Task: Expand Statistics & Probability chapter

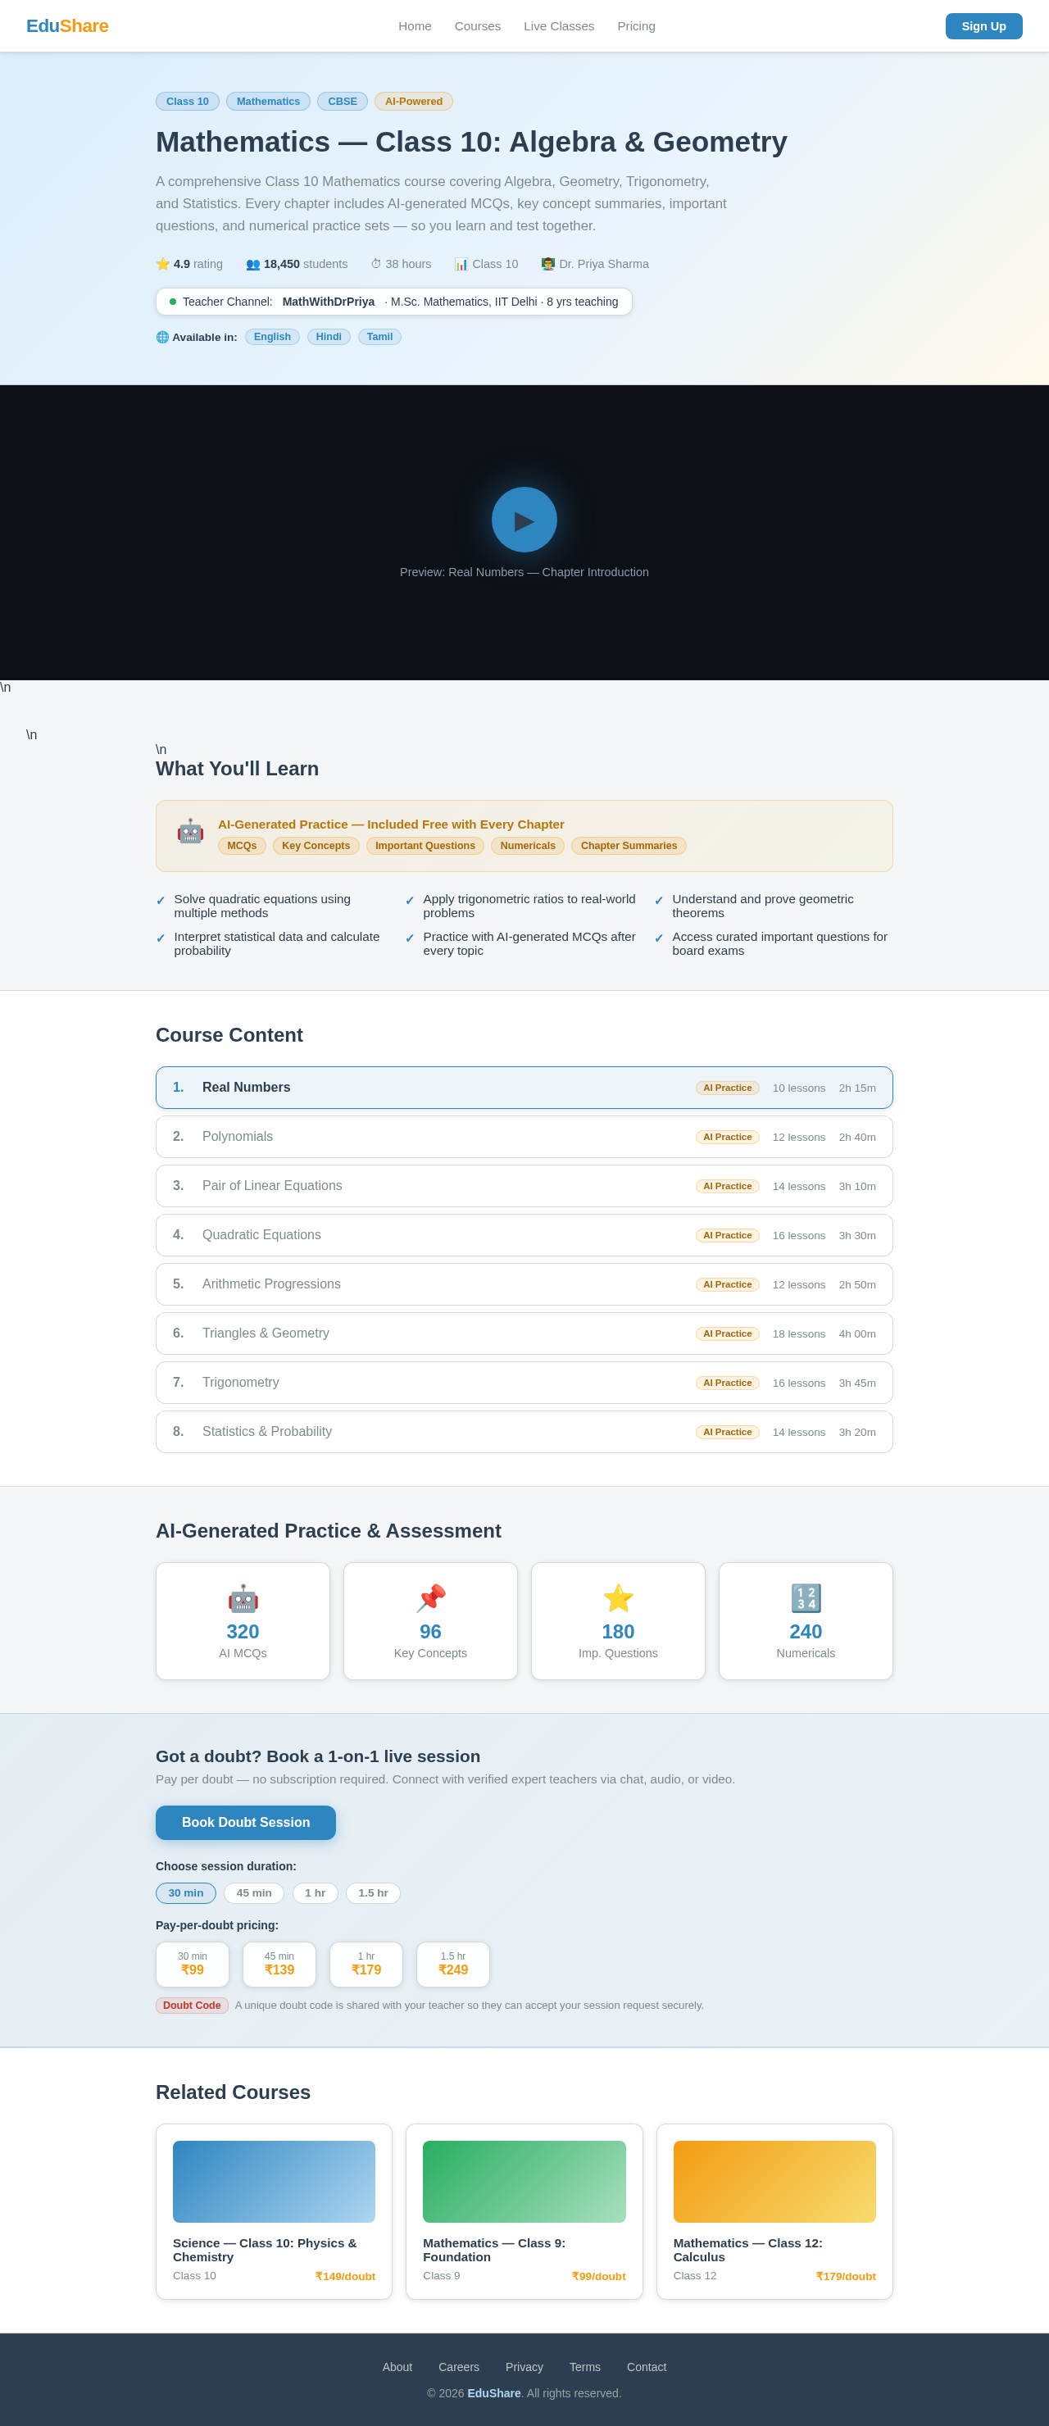Action: point(524,1432)
